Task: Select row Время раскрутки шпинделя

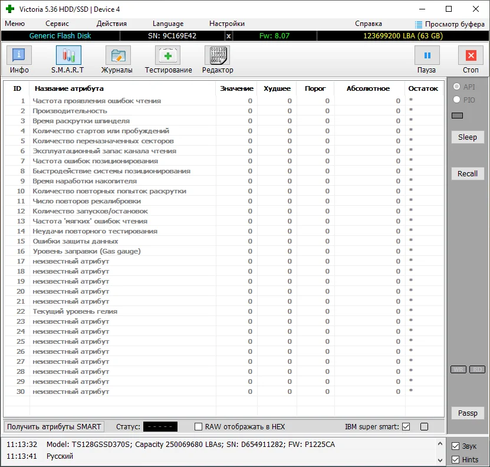Action: tap(223, 121)
